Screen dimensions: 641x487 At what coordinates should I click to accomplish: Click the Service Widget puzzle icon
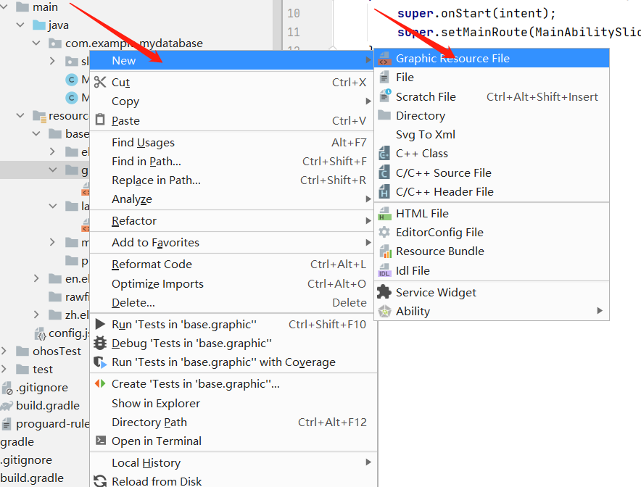click(384, 292)
